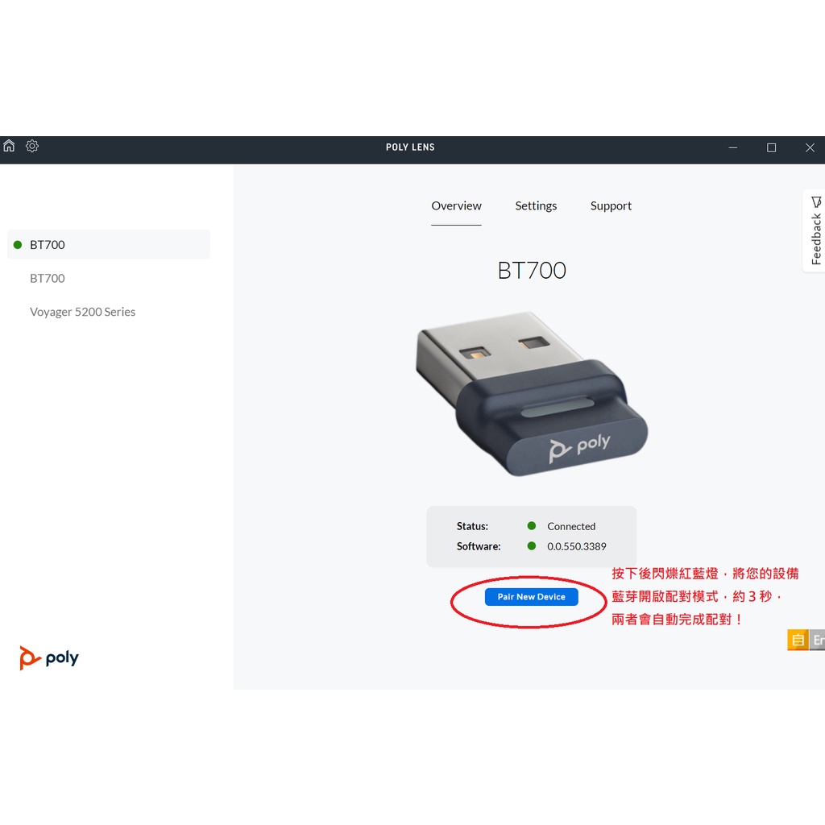Viewport: 825px width, 825px height.
Task: Switch input language via the En indicator
Action: point(818,640)
